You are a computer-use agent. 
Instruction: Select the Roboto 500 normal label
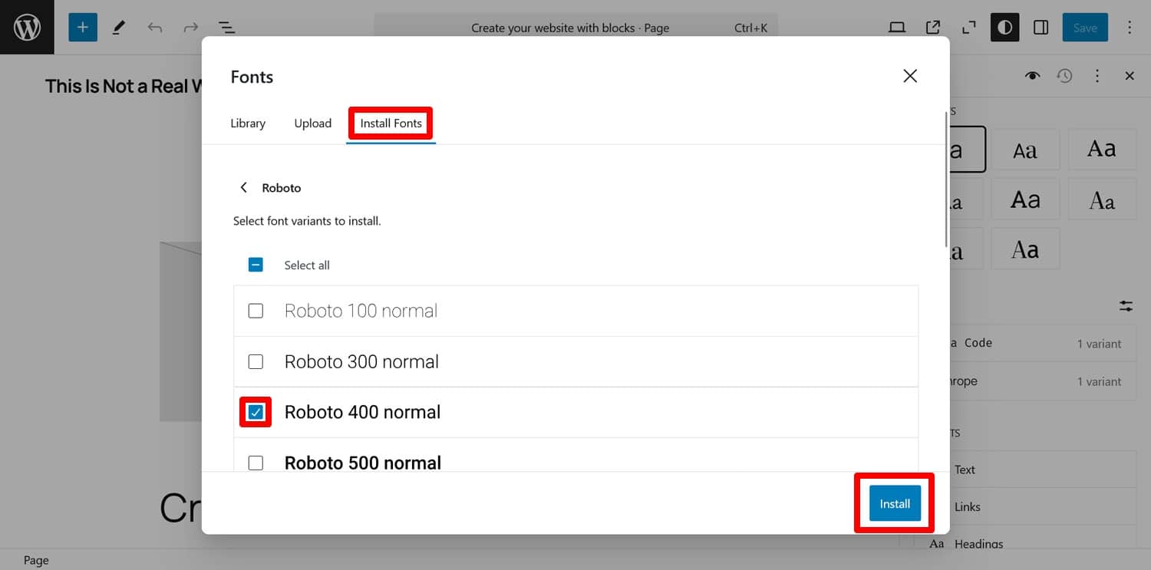(x=363, y=463)
